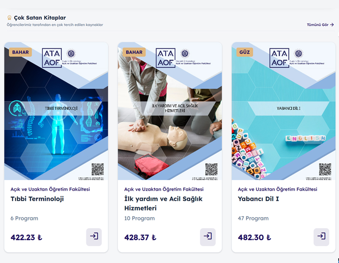
Task: Click the 422.23 ₺ price
Action: pos(26,237)
